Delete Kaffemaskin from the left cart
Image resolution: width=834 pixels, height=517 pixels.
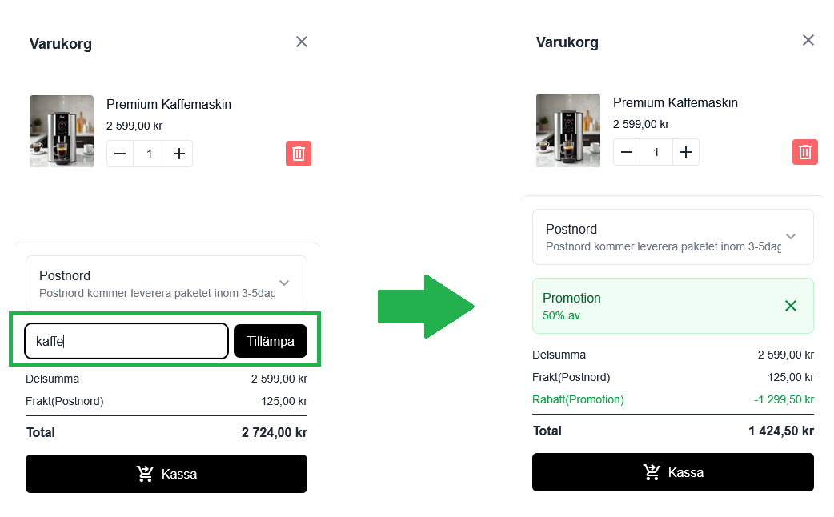(299, 154)
